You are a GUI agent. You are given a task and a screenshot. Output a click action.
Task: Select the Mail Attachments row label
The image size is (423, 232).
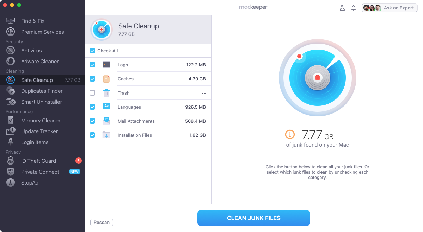(136, 121)
